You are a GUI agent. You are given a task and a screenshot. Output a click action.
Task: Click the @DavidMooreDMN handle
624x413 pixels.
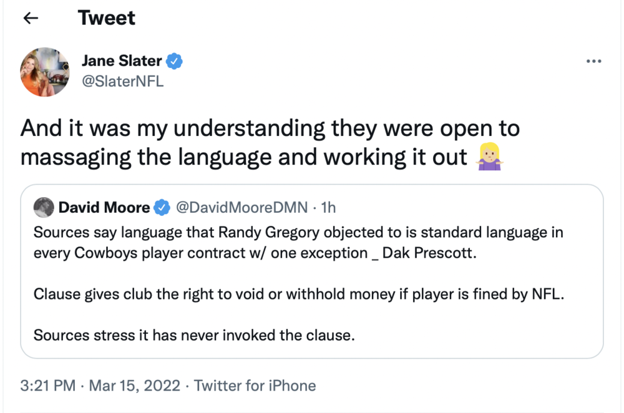click(x=243, y=207)
